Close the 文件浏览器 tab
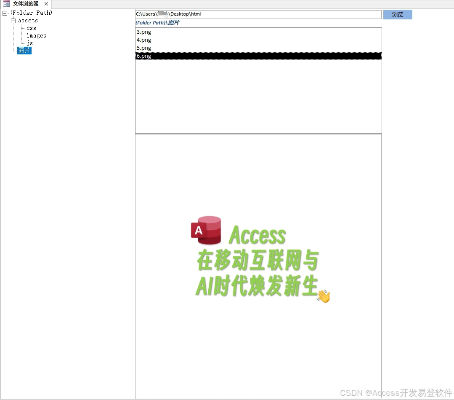Image resolution: width=454 pixels, height=400 pixels. [x=46, y=4]
